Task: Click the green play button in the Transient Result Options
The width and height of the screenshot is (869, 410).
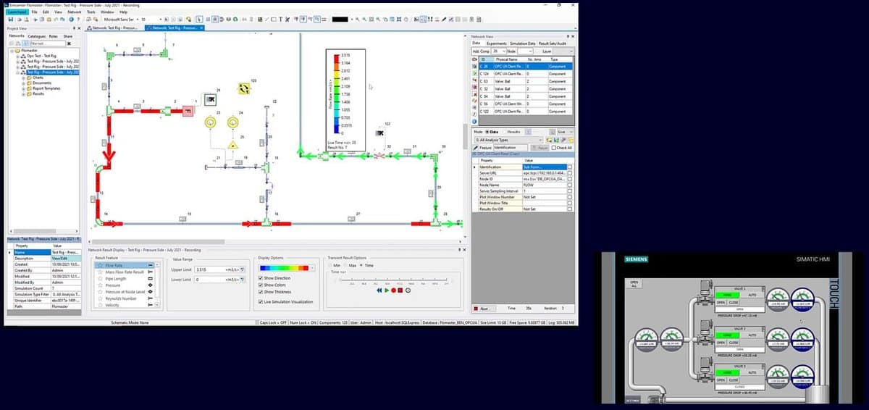Action: point(387,290)
